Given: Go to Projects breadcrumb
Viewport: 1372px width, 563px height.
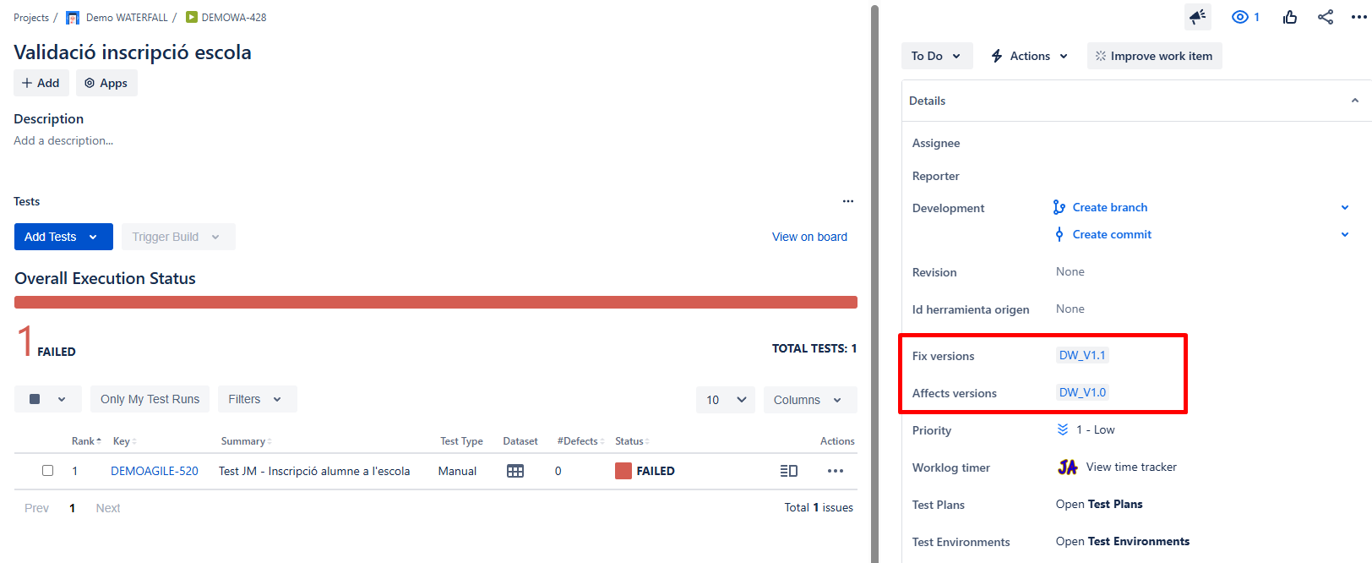Looking at the screenshot, I should click(x=31, y=18).
